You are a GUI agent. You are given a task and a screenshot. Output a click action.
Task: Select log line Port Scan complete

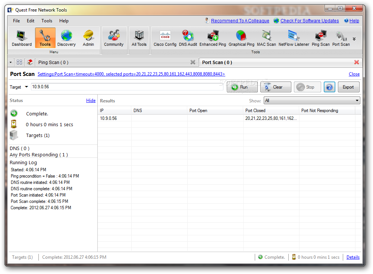coord(39,201)
